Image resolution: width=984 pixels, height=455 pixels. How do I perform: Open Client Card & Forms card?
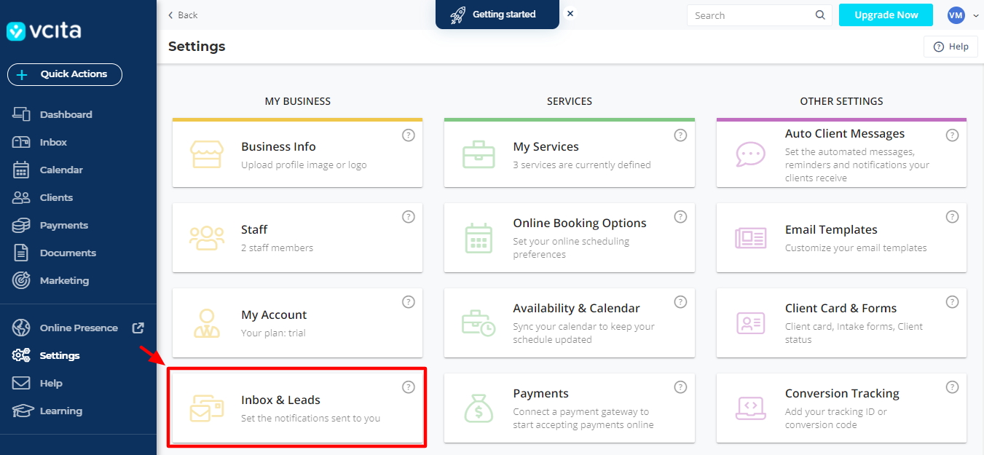(x=841, y=323)
